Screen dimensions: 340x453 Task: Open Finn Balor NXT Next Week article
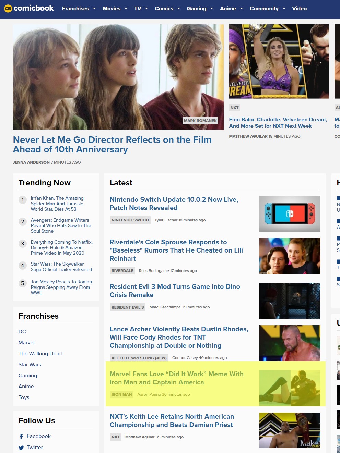pyautogui.click(x=278, y=123)
